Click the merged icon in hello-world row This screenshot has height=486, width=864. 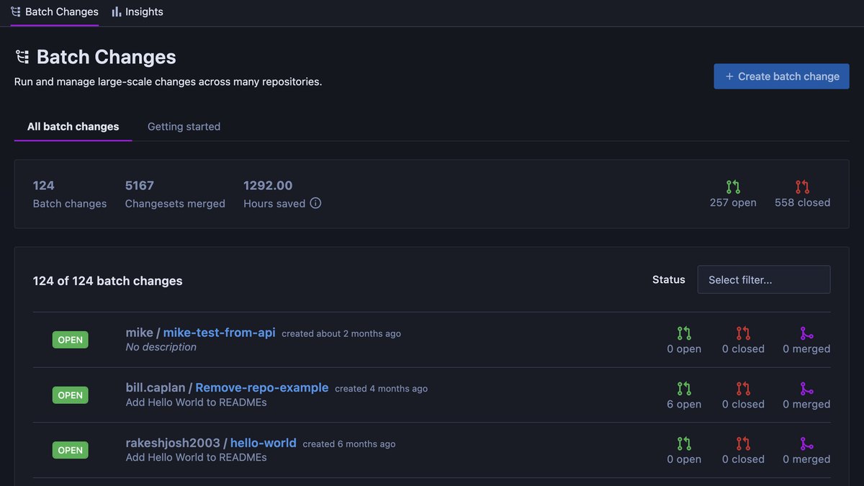click(806, 444)
